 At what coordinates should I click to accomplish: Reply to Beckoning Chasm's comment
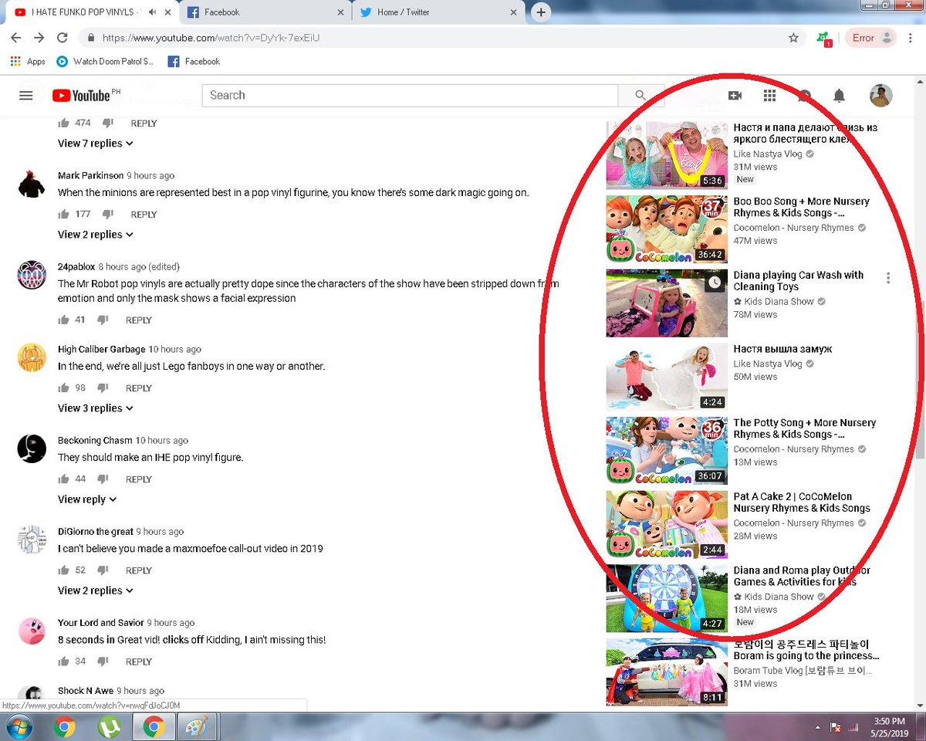coord(139,479)
